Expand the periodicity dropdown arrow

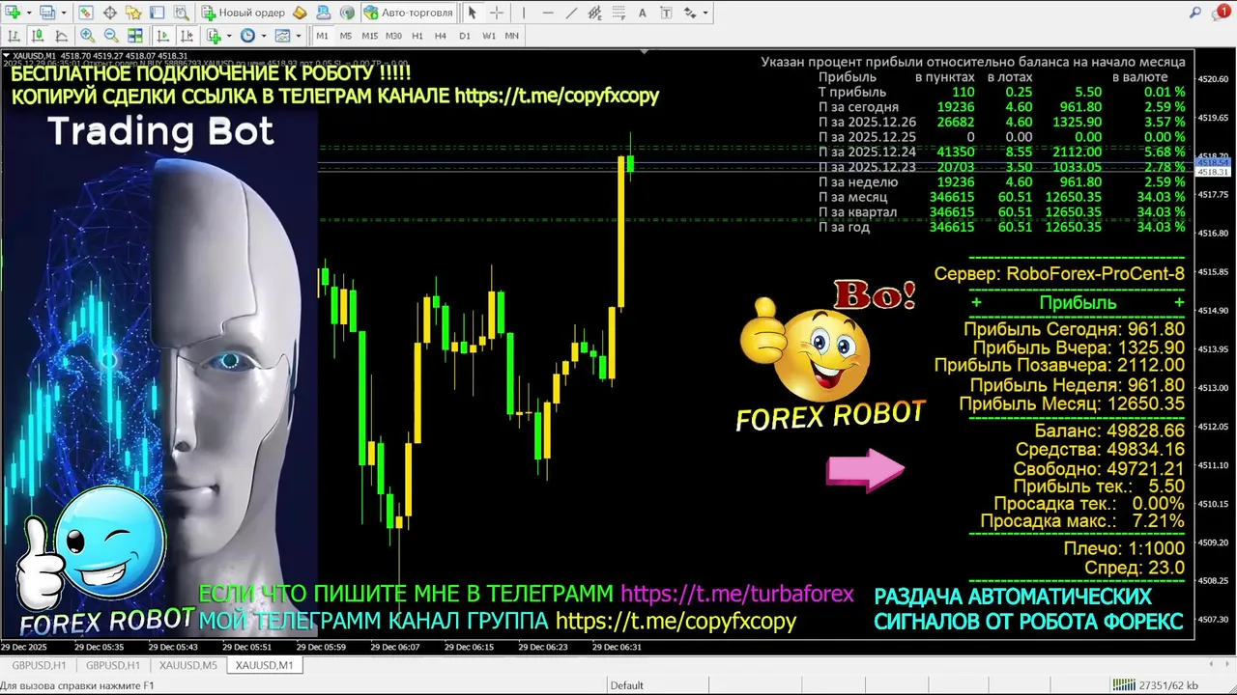(263, 36)
